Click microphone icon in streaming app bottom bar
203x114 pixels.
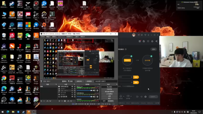tap(121, 96)
